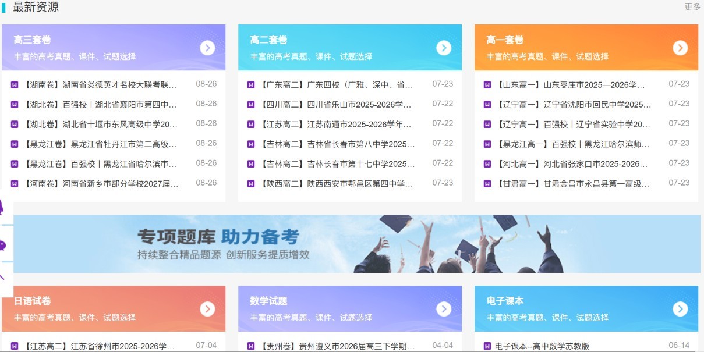Viewport: 704px width, 352px height.
Task: Open 【四川高二】四川省乐山市 document link
Action: click(337, 105)
